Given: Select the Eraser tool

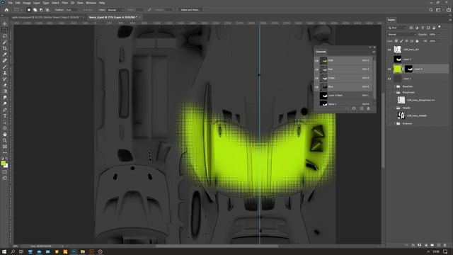Looking at the screenshot, I should [5, 85].
